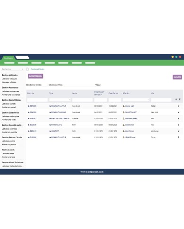Screen dimensions: 184x229
Task: Open row action icon for New York vehicle
Action: click(x=178, y=112)
